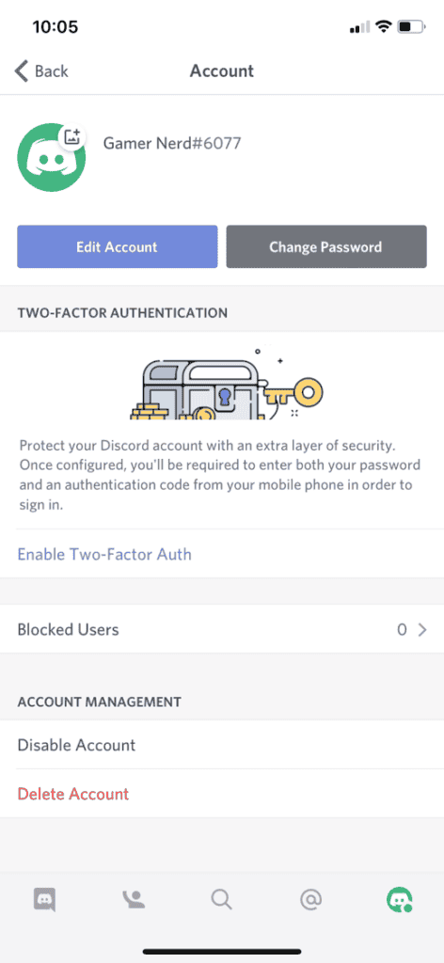
Task: Tap the Back text label
Action: [x=52, y=71]
